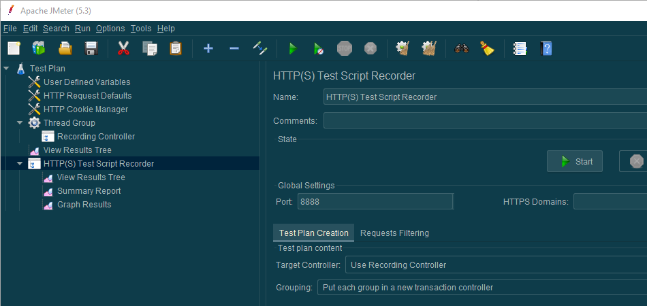Open the Tools menu
The image size is (647, 306).
point(141,29)
